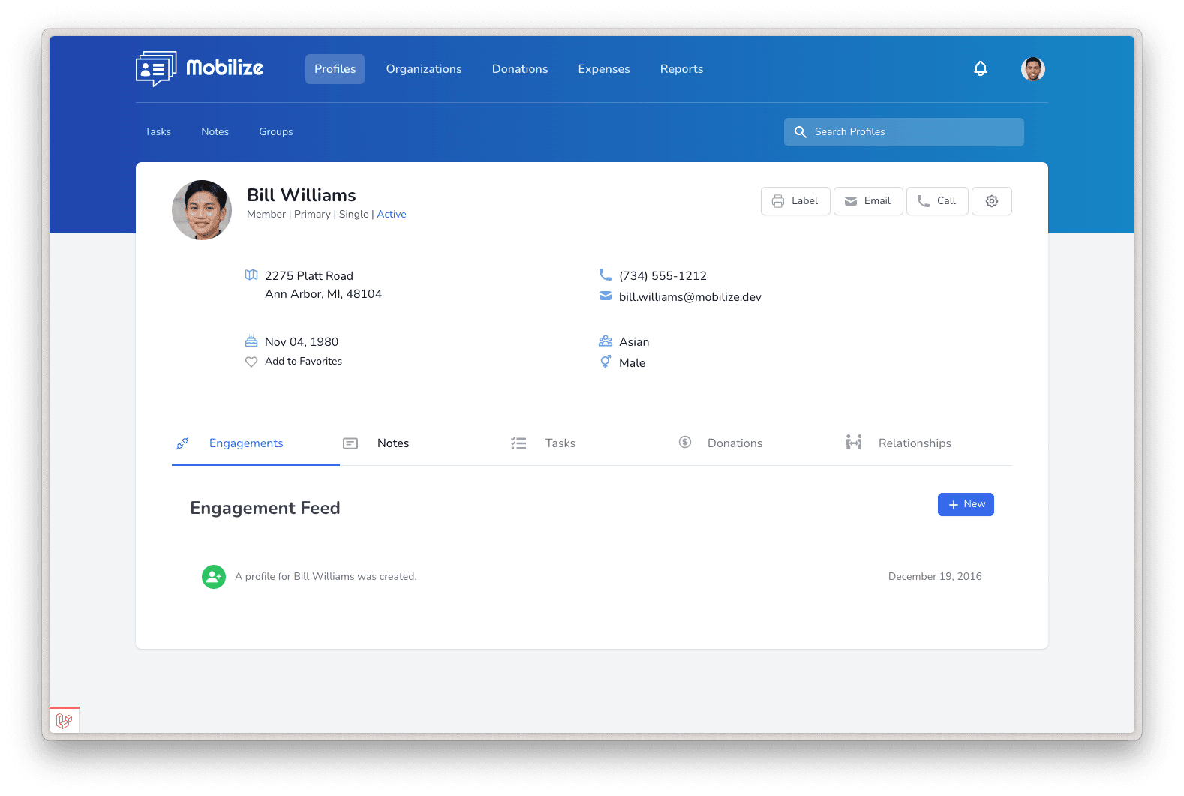Click the Notes tab note icon
This screenshot has height=796, width=1184.
[350, 443]
